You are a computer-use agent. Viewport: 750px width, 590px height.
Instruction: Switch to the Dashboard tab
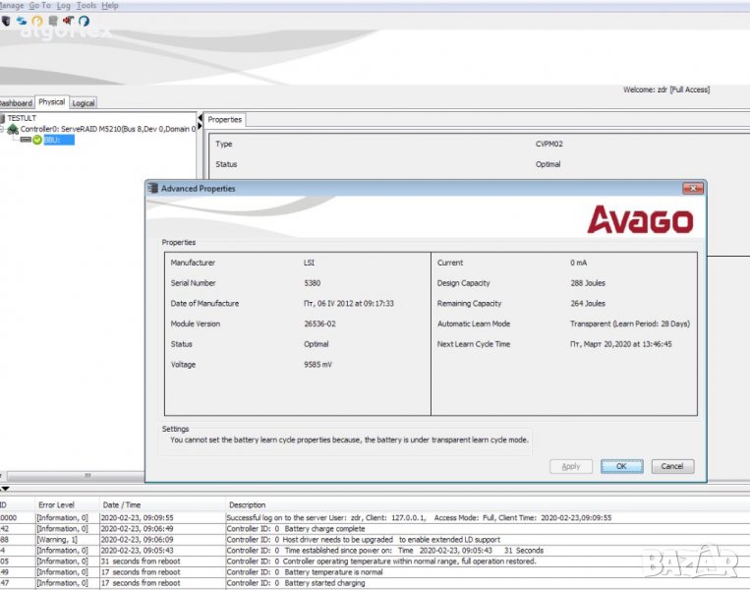[16, 102]
